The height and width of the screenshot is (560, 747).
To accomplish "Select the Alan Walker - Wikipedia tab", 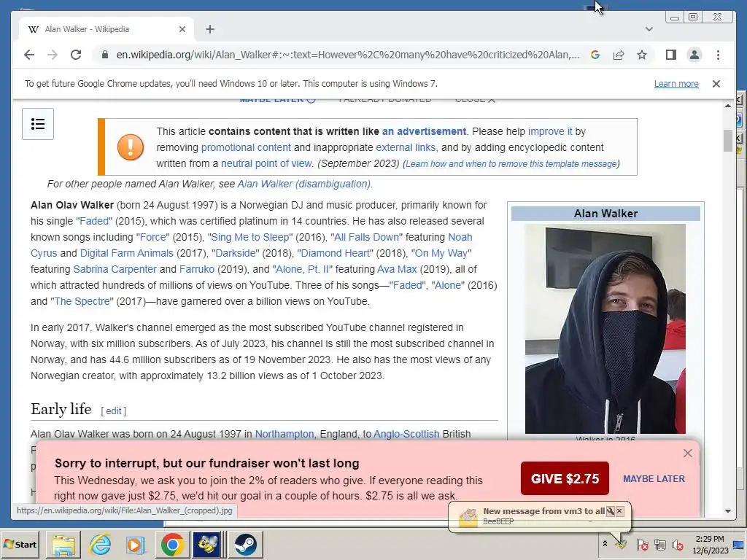I will click(x=107, y=29).
